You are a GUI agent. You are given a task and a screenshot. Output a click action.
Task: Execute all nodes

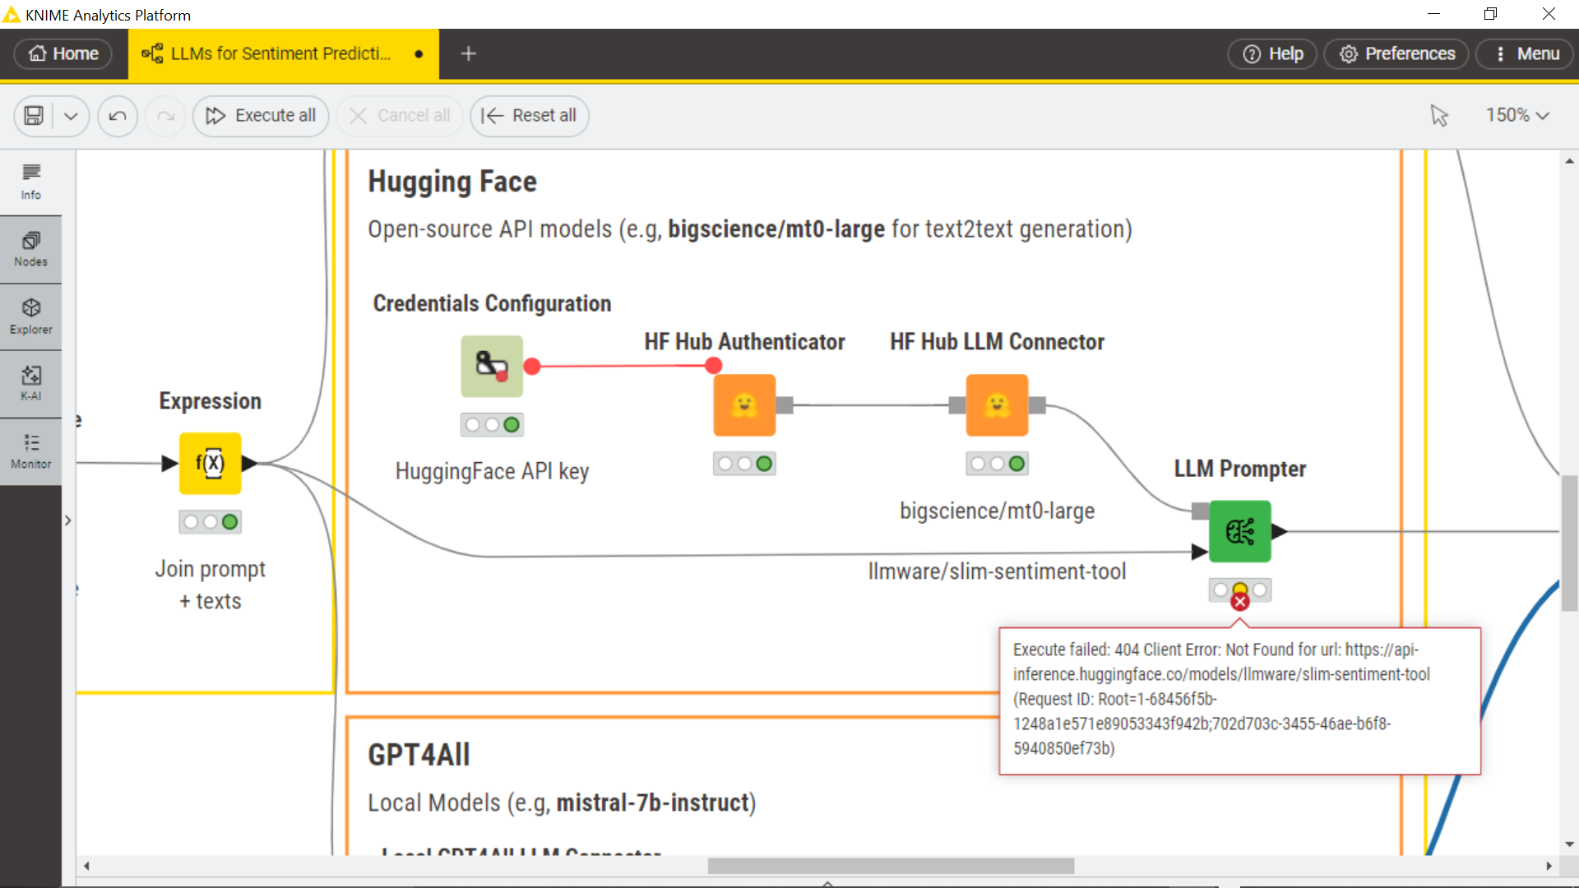tap(261, 116)
